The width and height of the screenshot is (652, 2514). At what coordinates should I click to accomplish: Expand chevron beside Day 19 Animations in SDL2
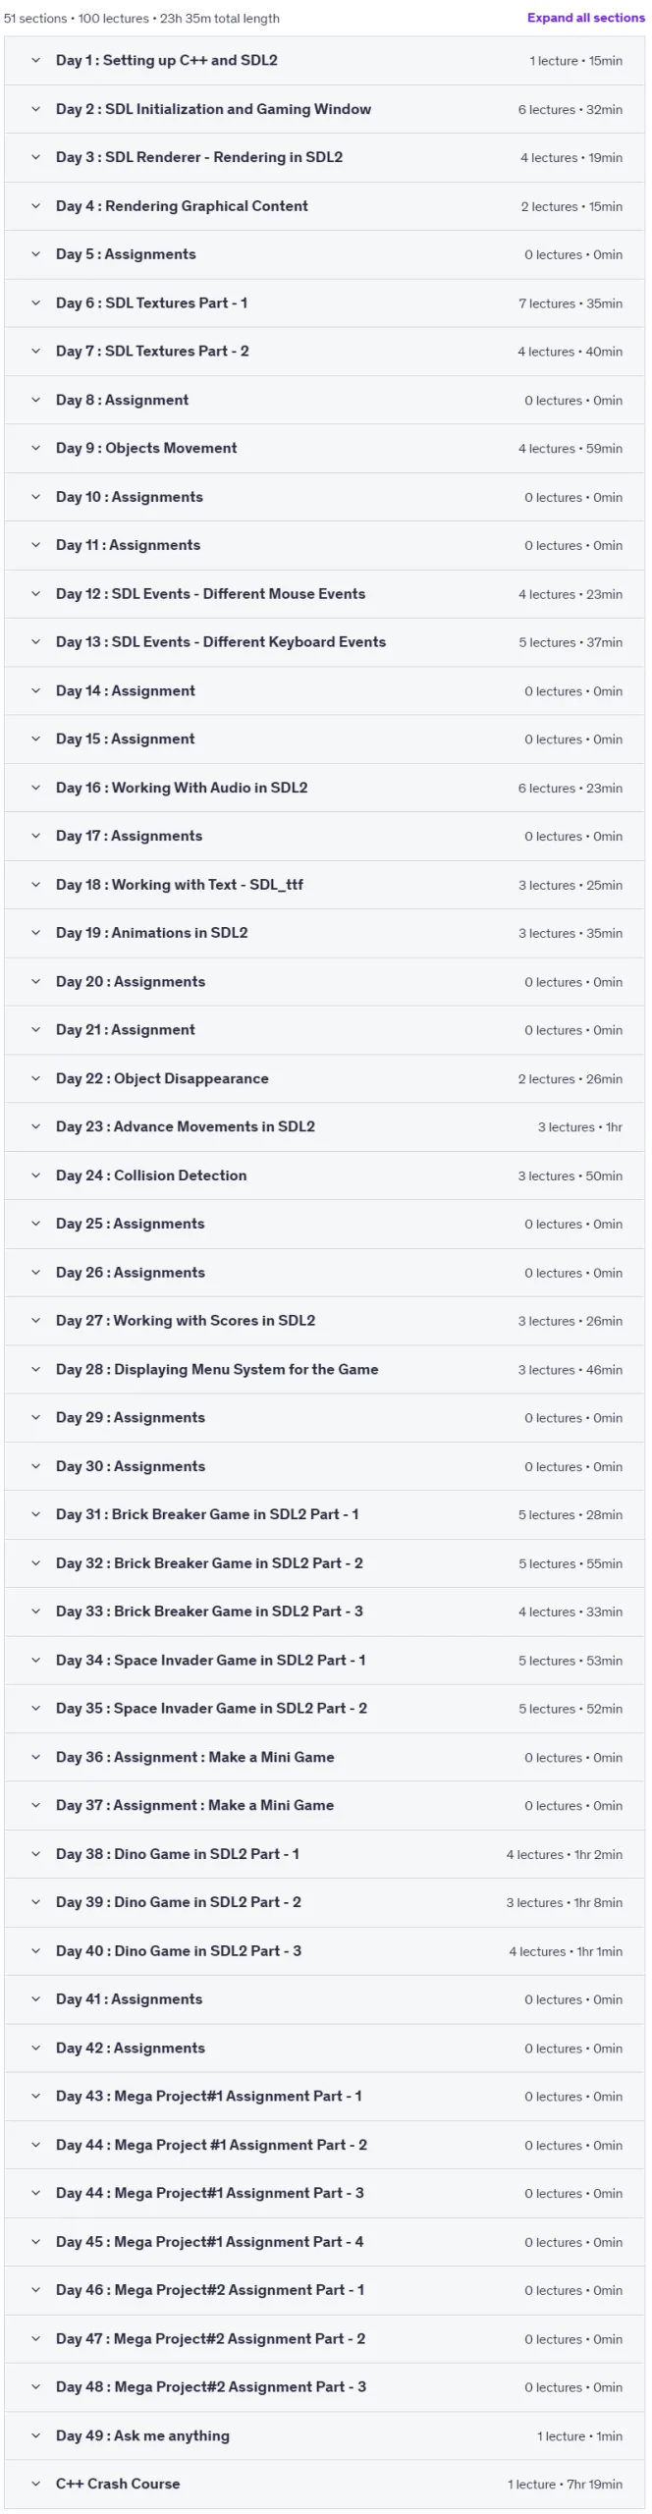tap(36, 933)
